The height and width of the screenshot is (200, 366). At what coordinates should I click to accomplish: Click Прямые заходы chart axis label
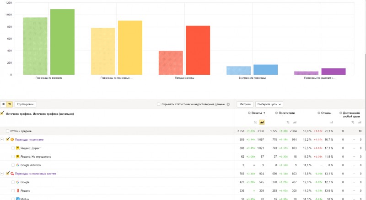coord(184,78)
